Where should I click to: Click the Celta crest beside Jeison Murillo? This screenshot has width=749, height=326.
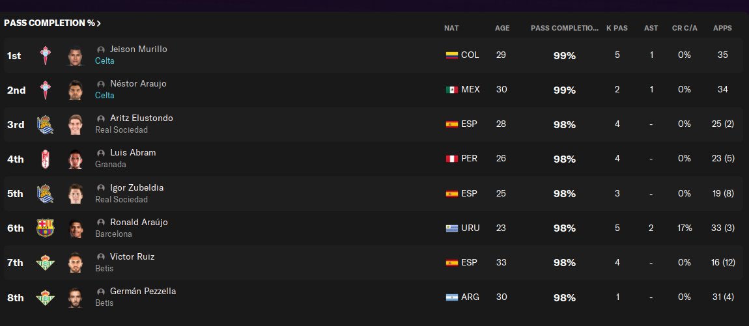click(x=46, y=56)
